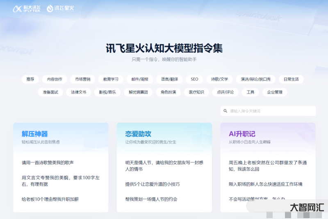This screenshot has height=219, width=328.
Task: Click the 请输入指令关键词 search field
Action: pyautogui.click(x=271, y=111)
